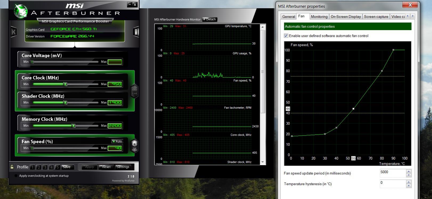Select profile slot 4
This screenshot has height=199, width=432.
pyautogui.click(x=51, y=167)
